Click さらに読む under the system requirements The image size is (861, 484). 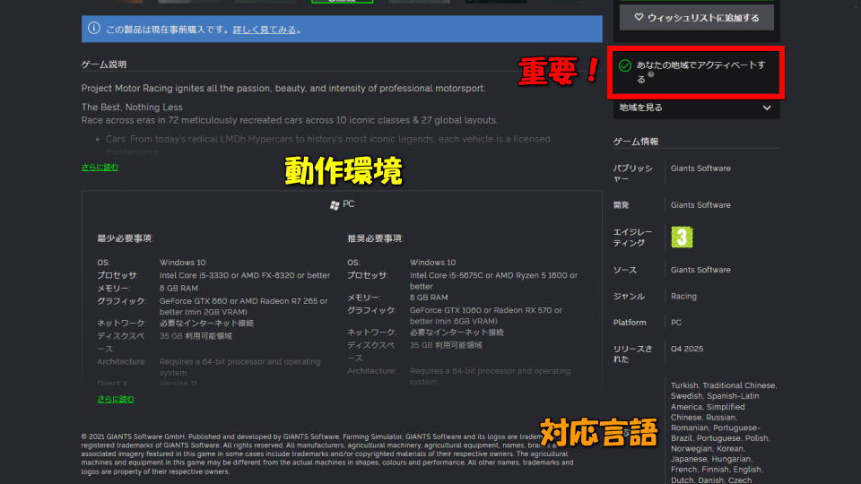(116, 399)
